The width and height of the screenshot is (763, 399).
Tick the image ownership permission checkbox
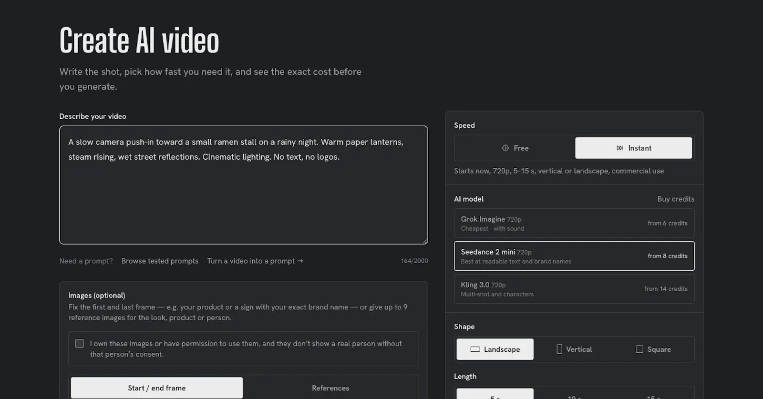tap(80, 344)
